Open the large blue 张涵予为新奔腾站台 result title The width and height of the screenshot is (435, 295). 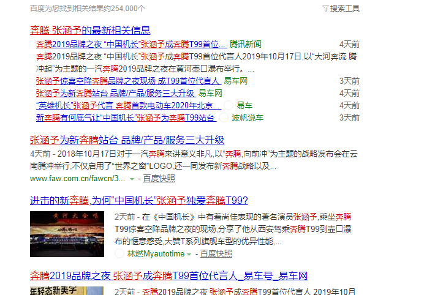click(x=127, y=140)
